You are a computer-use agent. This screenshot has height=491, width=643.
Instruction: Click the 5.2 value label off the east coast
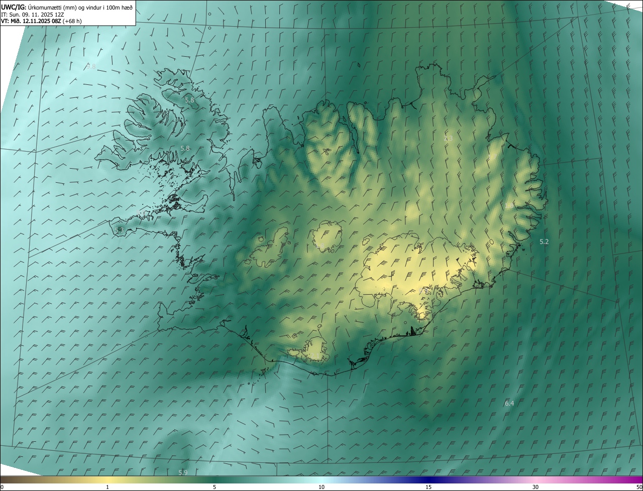click(x=544, y=241)
